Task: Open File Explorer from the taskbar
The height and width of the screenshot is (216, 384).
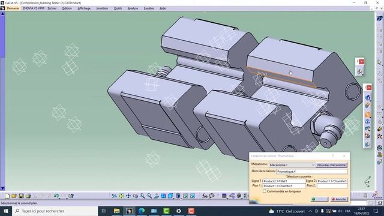Action: [x=117, y=211]
